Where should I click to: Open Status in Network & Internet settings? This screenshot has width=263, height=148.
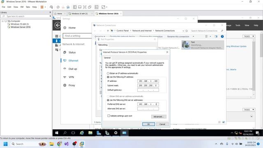point(72,53)
